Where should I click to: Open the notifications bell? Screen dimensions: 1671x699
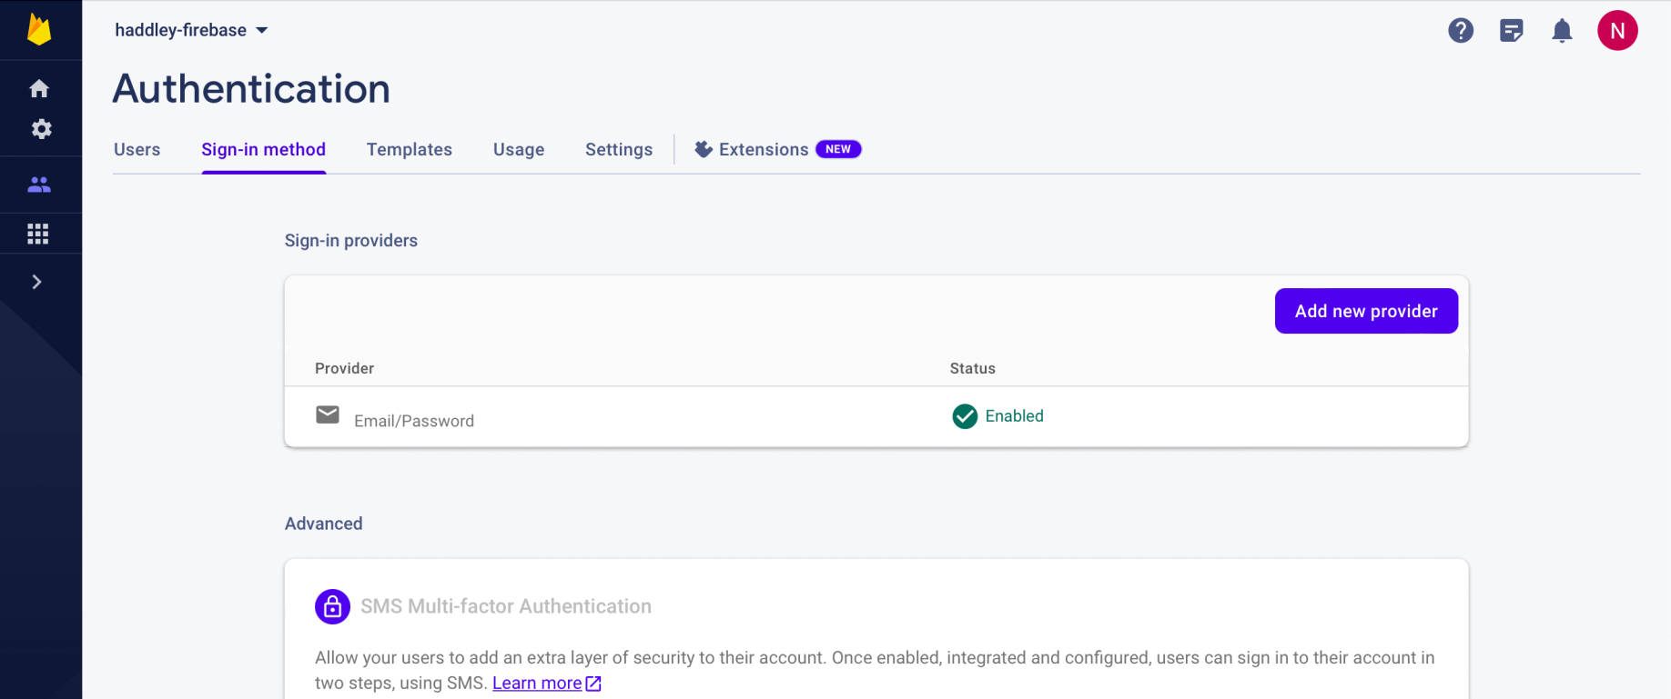point(1562,31)
